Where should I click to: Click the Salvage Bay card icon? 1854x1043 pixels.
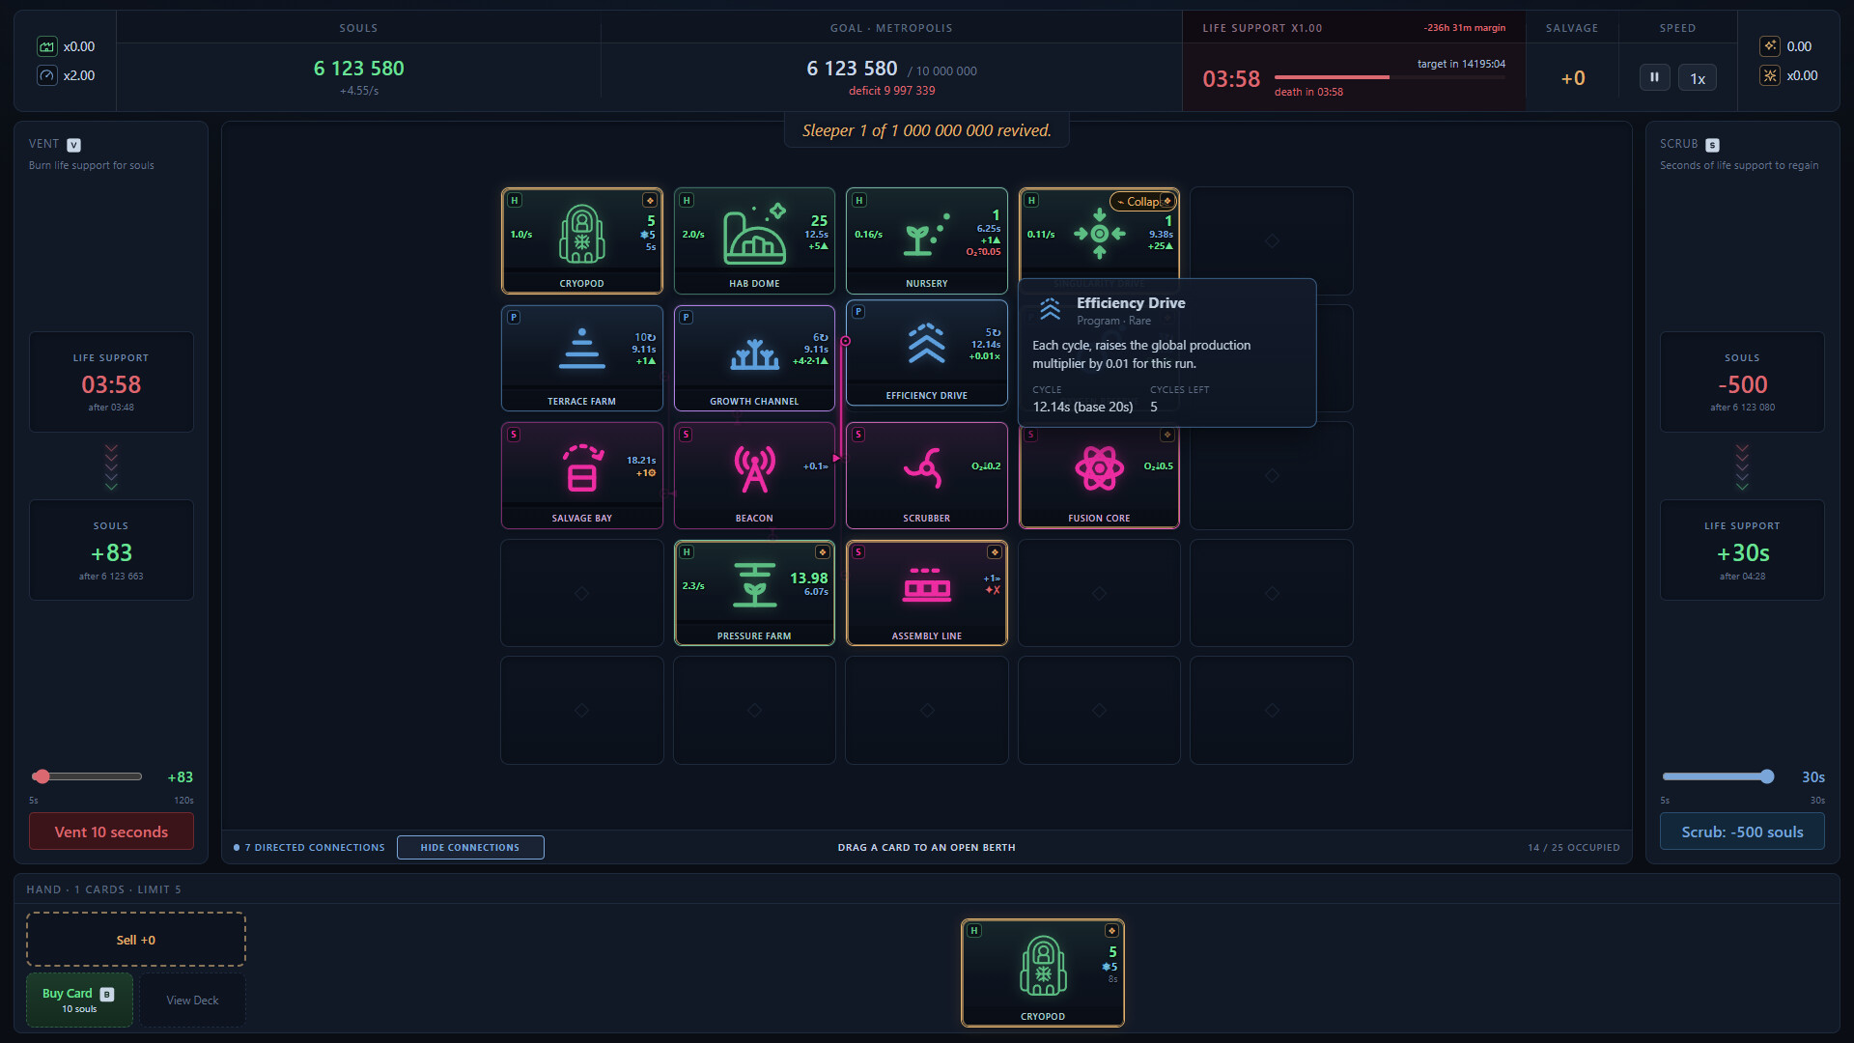coord(582,468)
